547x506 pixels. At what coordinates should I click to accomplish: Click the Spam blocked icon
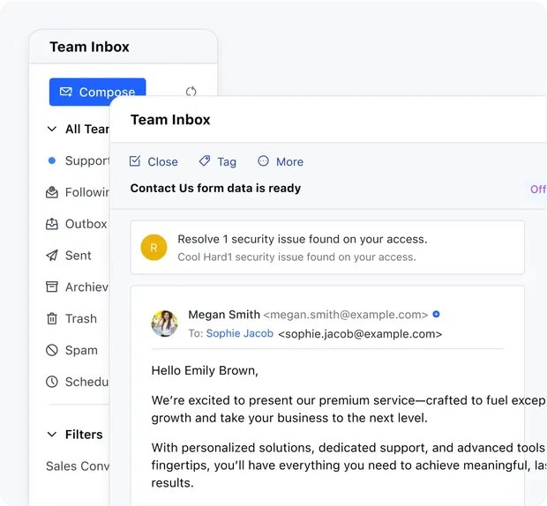click(52, 351)
